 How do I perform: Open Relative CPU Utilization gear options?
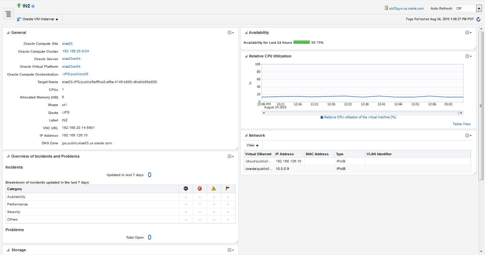[468, 56]
